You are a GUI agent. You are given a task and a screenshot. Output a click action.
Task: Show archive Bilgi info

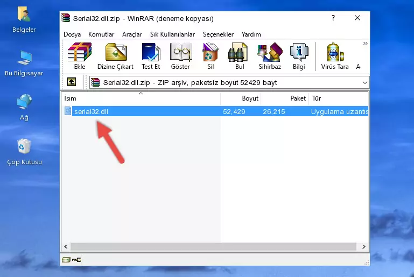click(299, 56)
